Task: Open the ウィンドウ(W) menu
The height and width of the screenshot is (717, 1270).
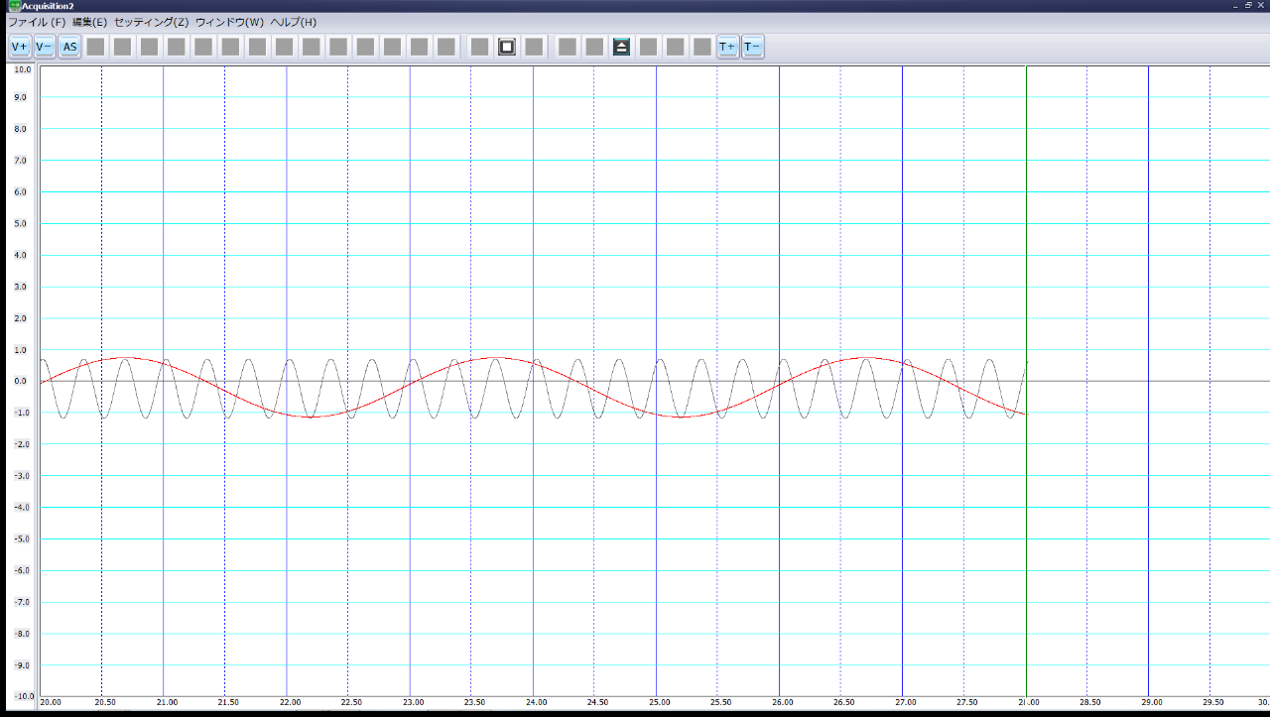Action: [x=229, y=22]
